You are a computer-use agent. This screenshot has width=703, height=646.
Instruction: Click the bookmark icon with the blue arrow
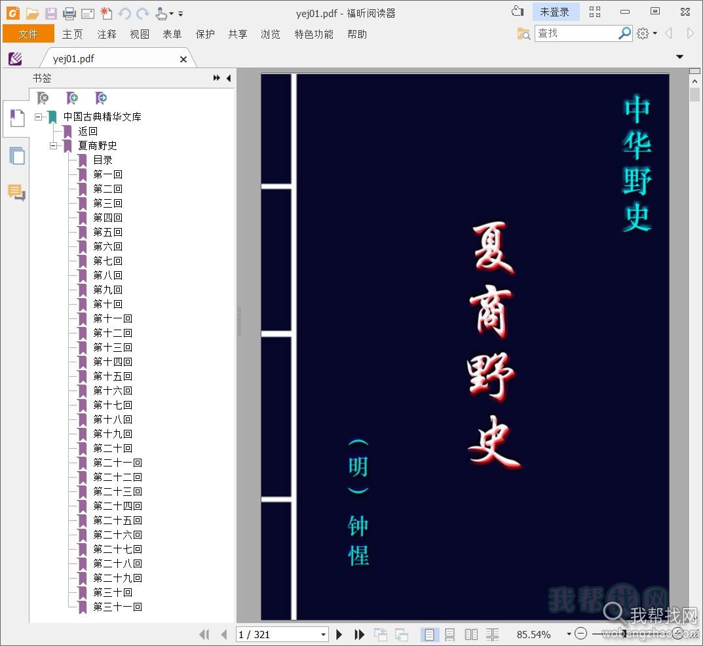point(101,98)
